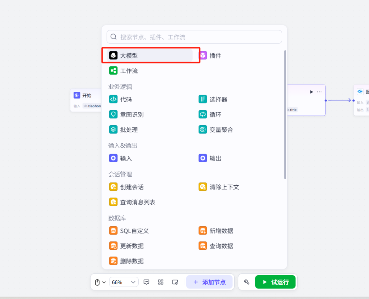Add the 选择器 IF selector node
Image resolution: width=369 pixels, height=299 pixels.
[x=218, y=100]
